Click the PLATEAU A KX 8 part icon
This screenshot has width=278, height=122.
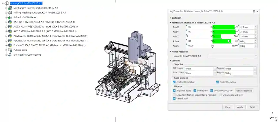tap(10, 41)
